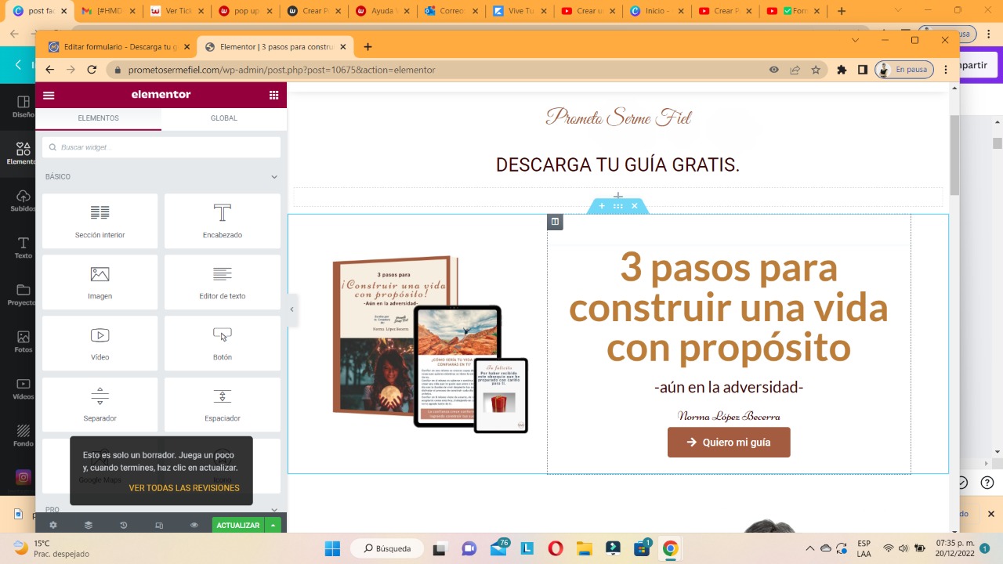Select the Botón widget
Screen dimensions: 1003x564
(223, 343)
